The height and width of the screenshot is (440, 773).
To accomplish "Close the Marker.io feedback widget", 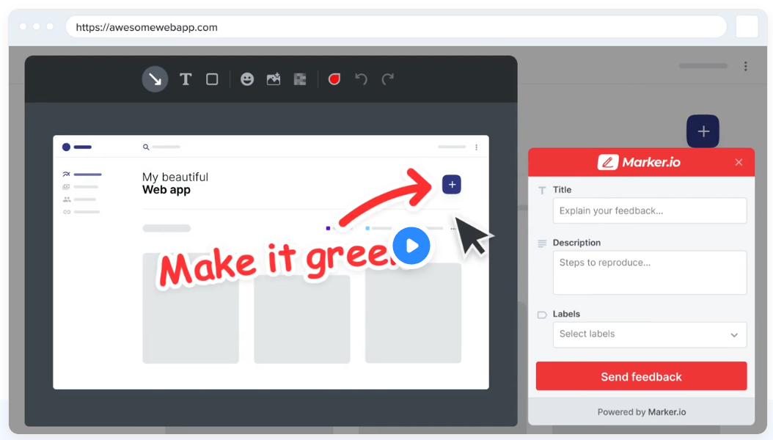I will (739, 162).
